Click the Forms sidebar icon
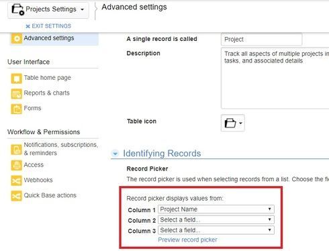Viewport: 329px width, 251px height. coord(17,109)
